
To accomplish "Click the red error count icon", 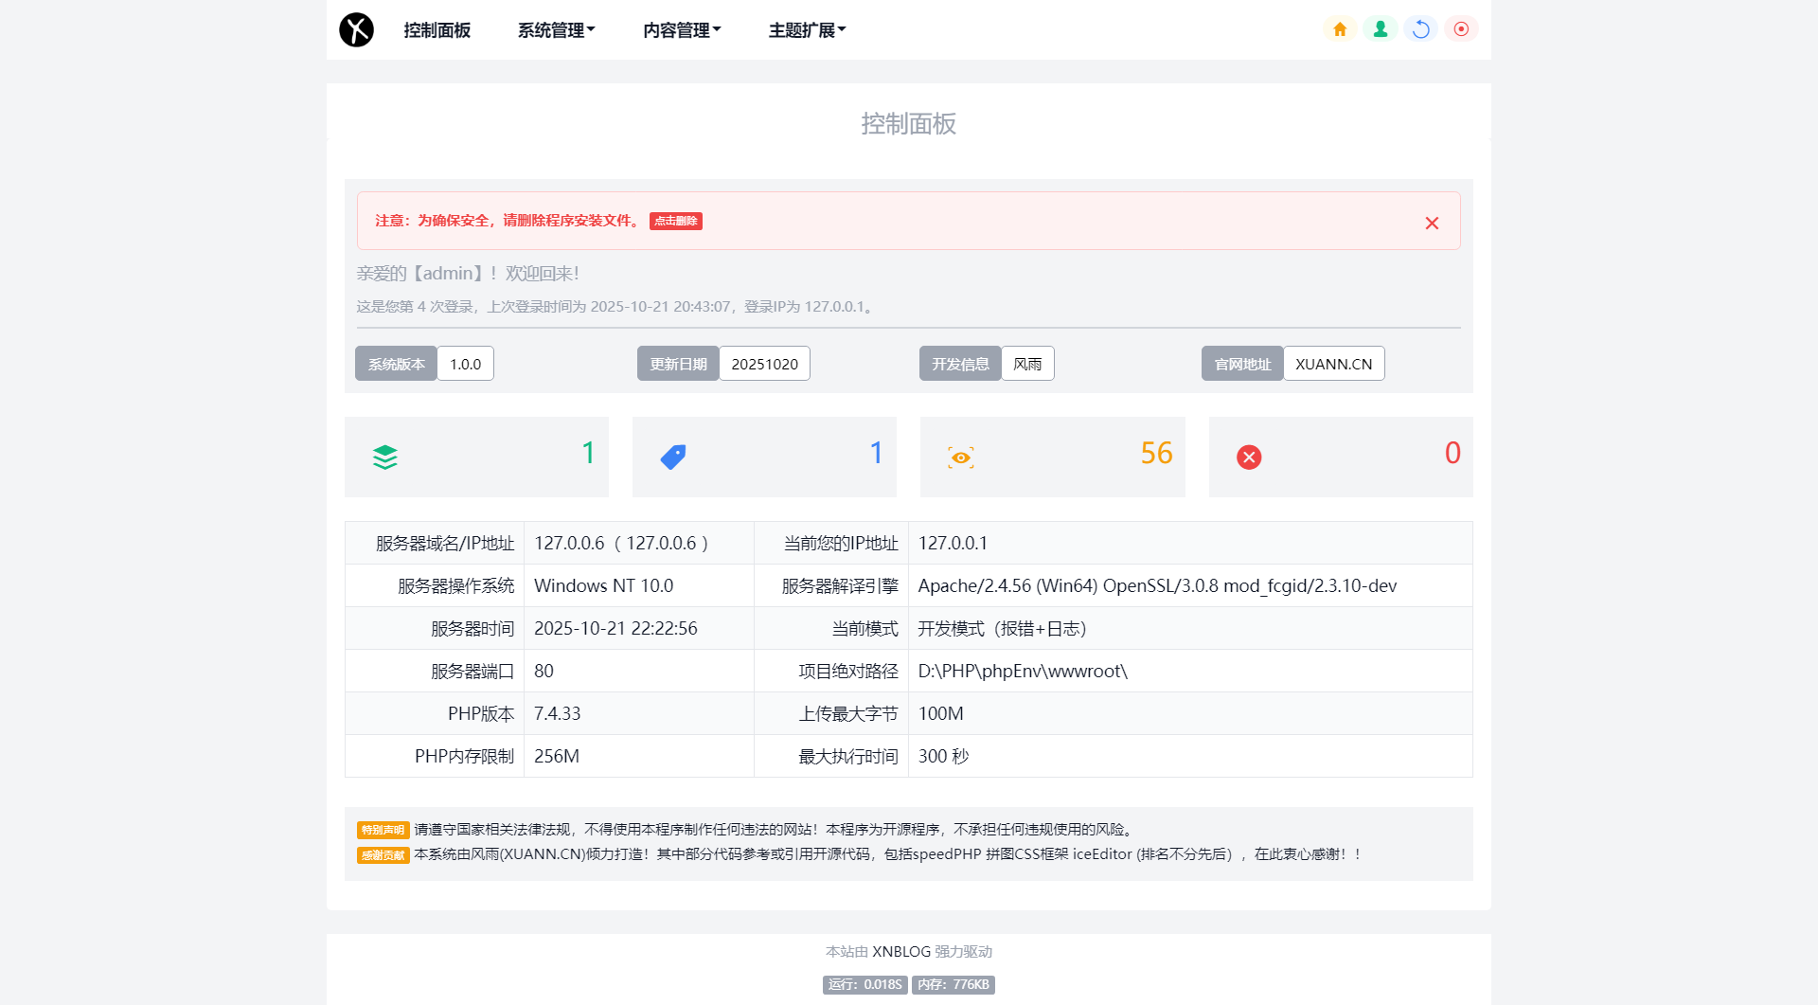I will pyautogui.click(x=1249, y=457).
